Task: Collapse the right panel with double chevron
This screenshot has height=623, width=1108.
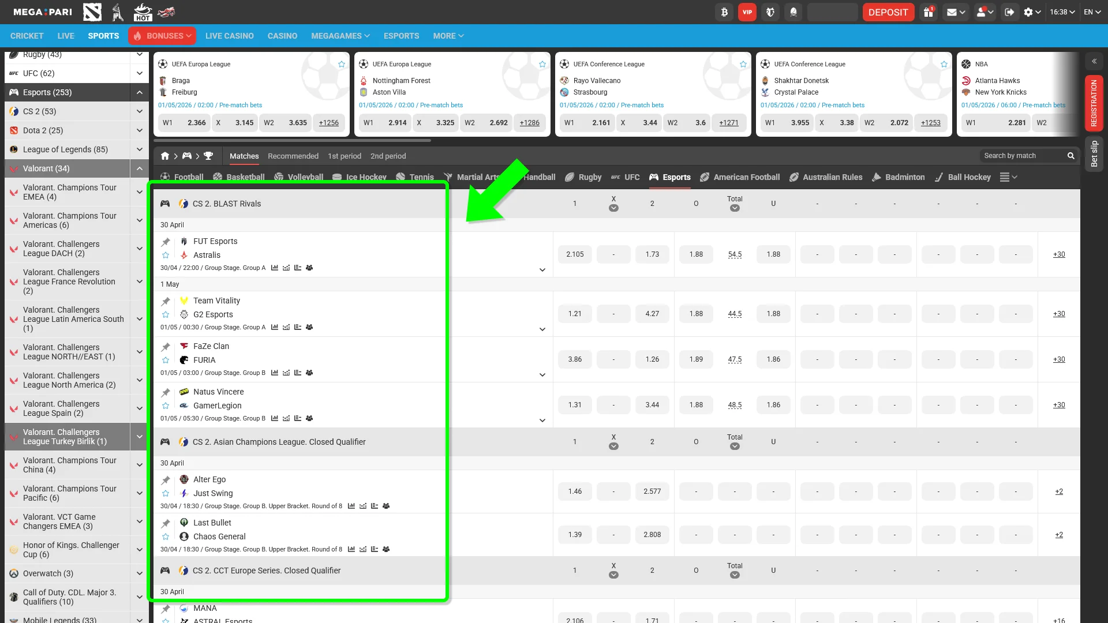Action: click(1094, 61)
